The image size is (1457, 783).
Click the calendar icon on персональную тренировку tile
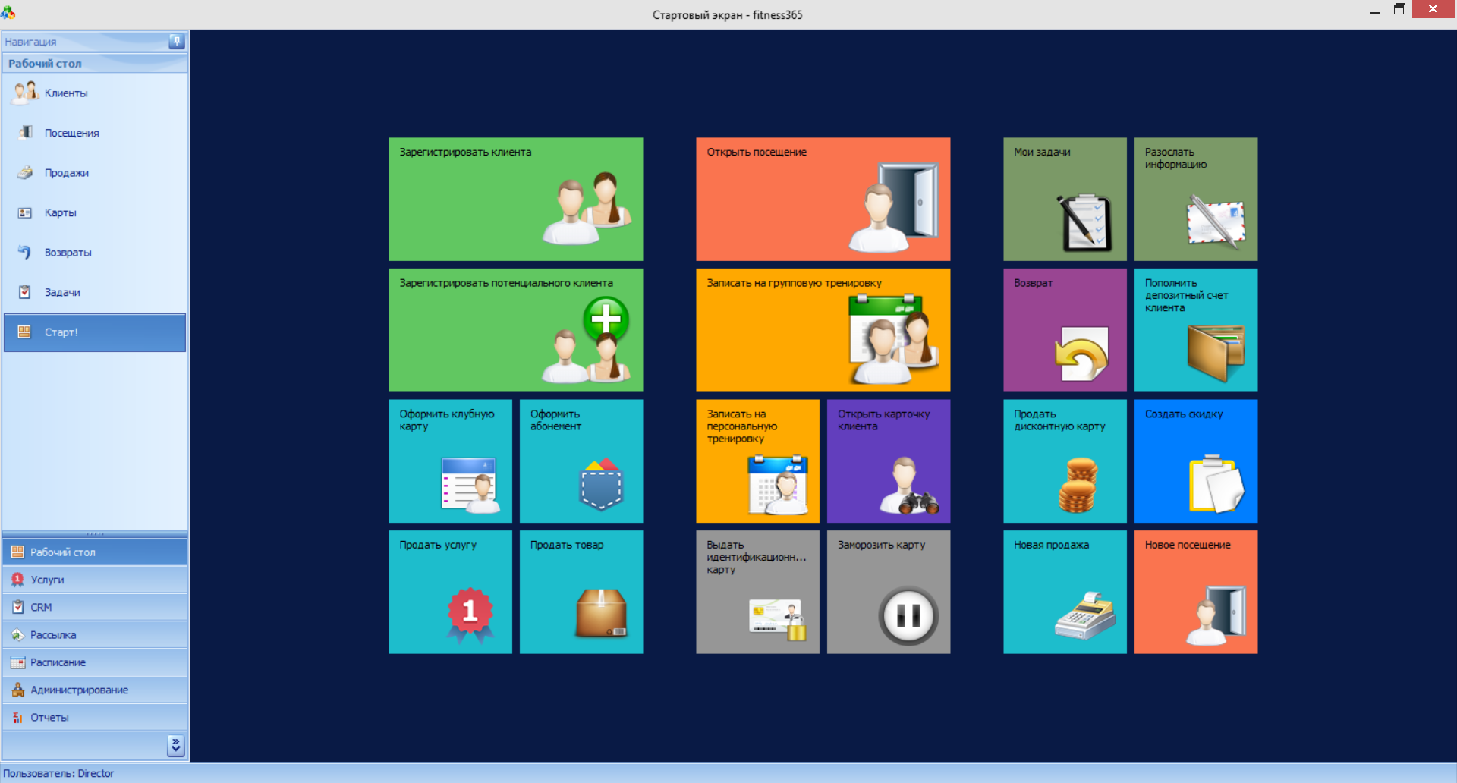point(778,486)
